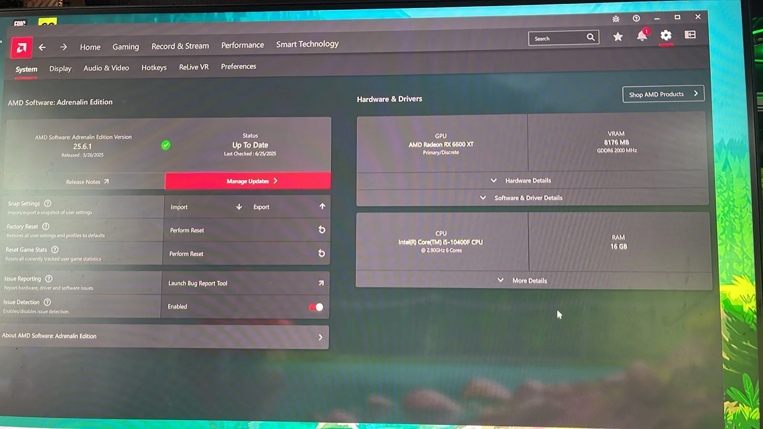Click the Search input field

click(x=563, y=38)
